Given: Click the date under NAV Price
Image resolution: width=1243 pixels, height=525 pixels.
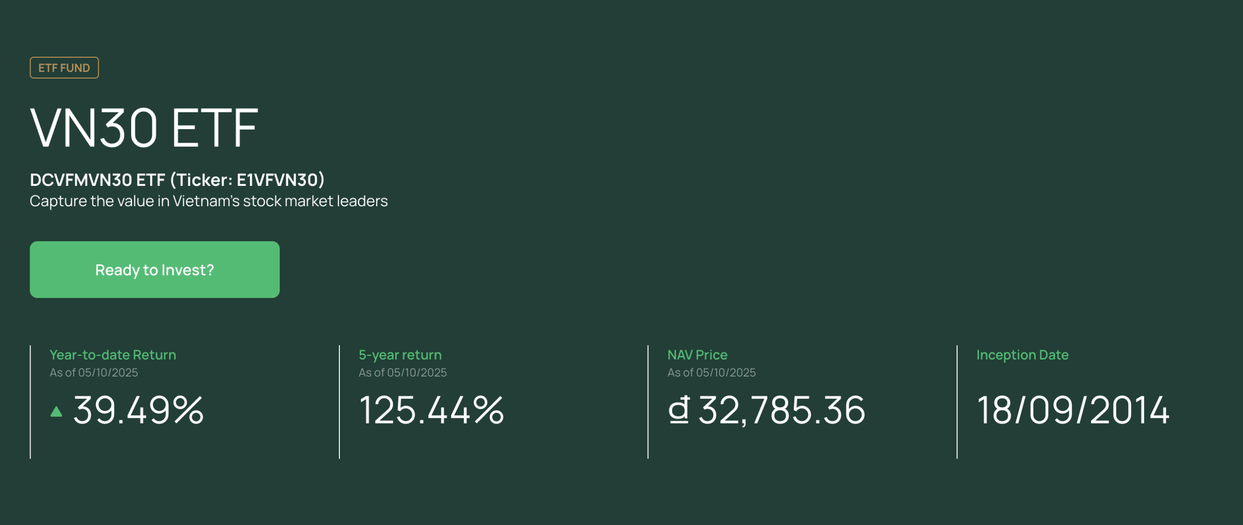Looking at the screenshot, I should click(x=711, y=373).
